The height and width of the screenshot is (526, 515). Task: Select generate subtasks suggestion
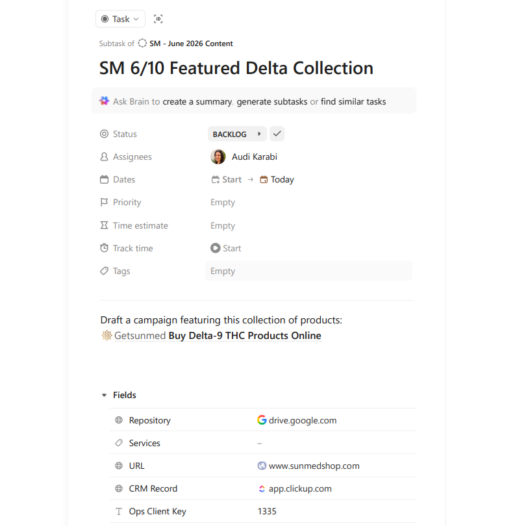[271, 102]
